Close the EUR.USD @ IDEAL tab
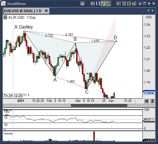The height and width of the screenshot is (144, 158). pos(46,11)
